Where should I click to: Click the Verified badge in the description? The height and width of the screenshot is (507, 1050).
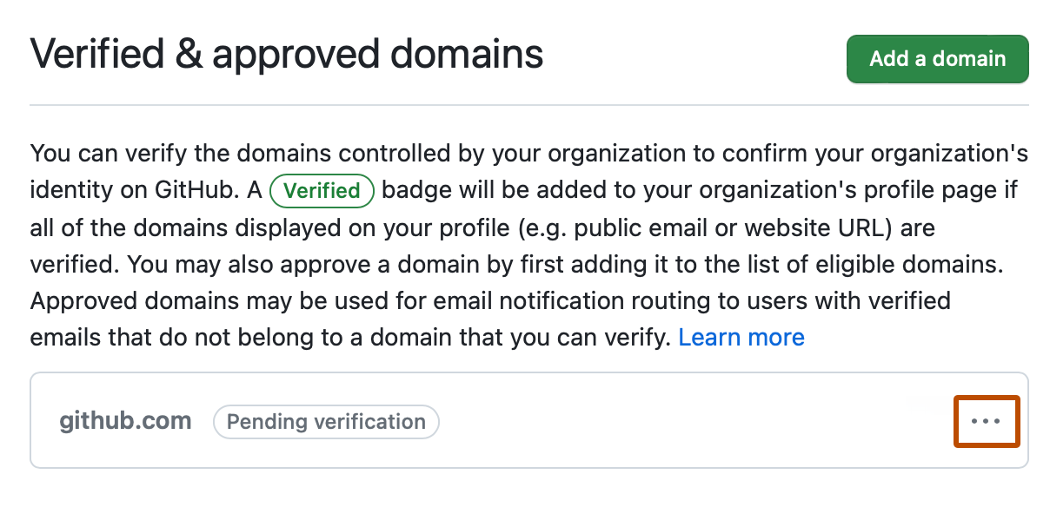[x=322, y=190]
